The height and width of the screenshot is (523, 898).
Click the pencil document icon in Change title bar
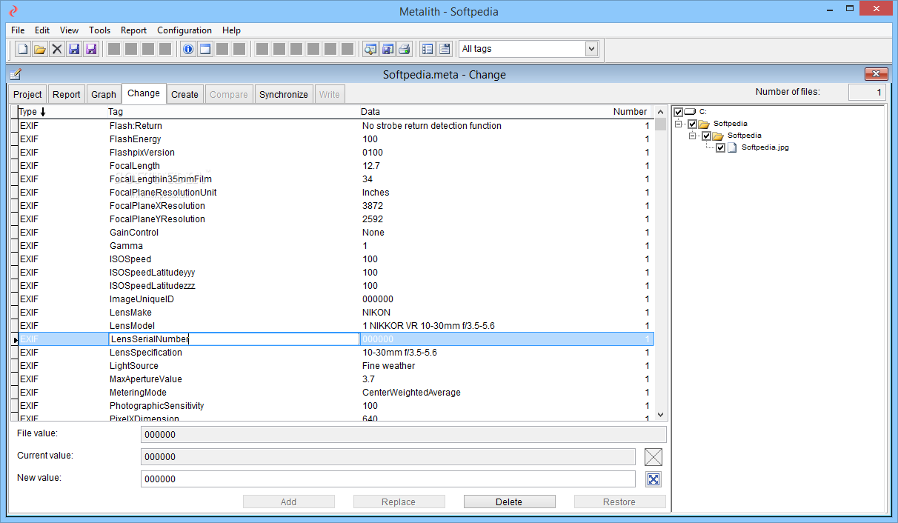[16, 74]
